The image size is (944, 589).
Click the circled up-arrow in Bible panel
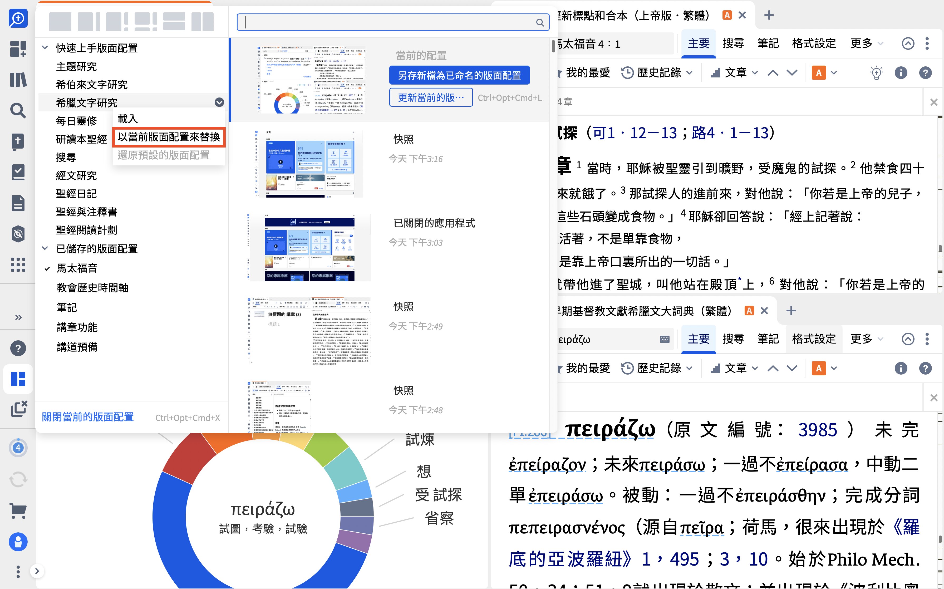click(908, 43)
